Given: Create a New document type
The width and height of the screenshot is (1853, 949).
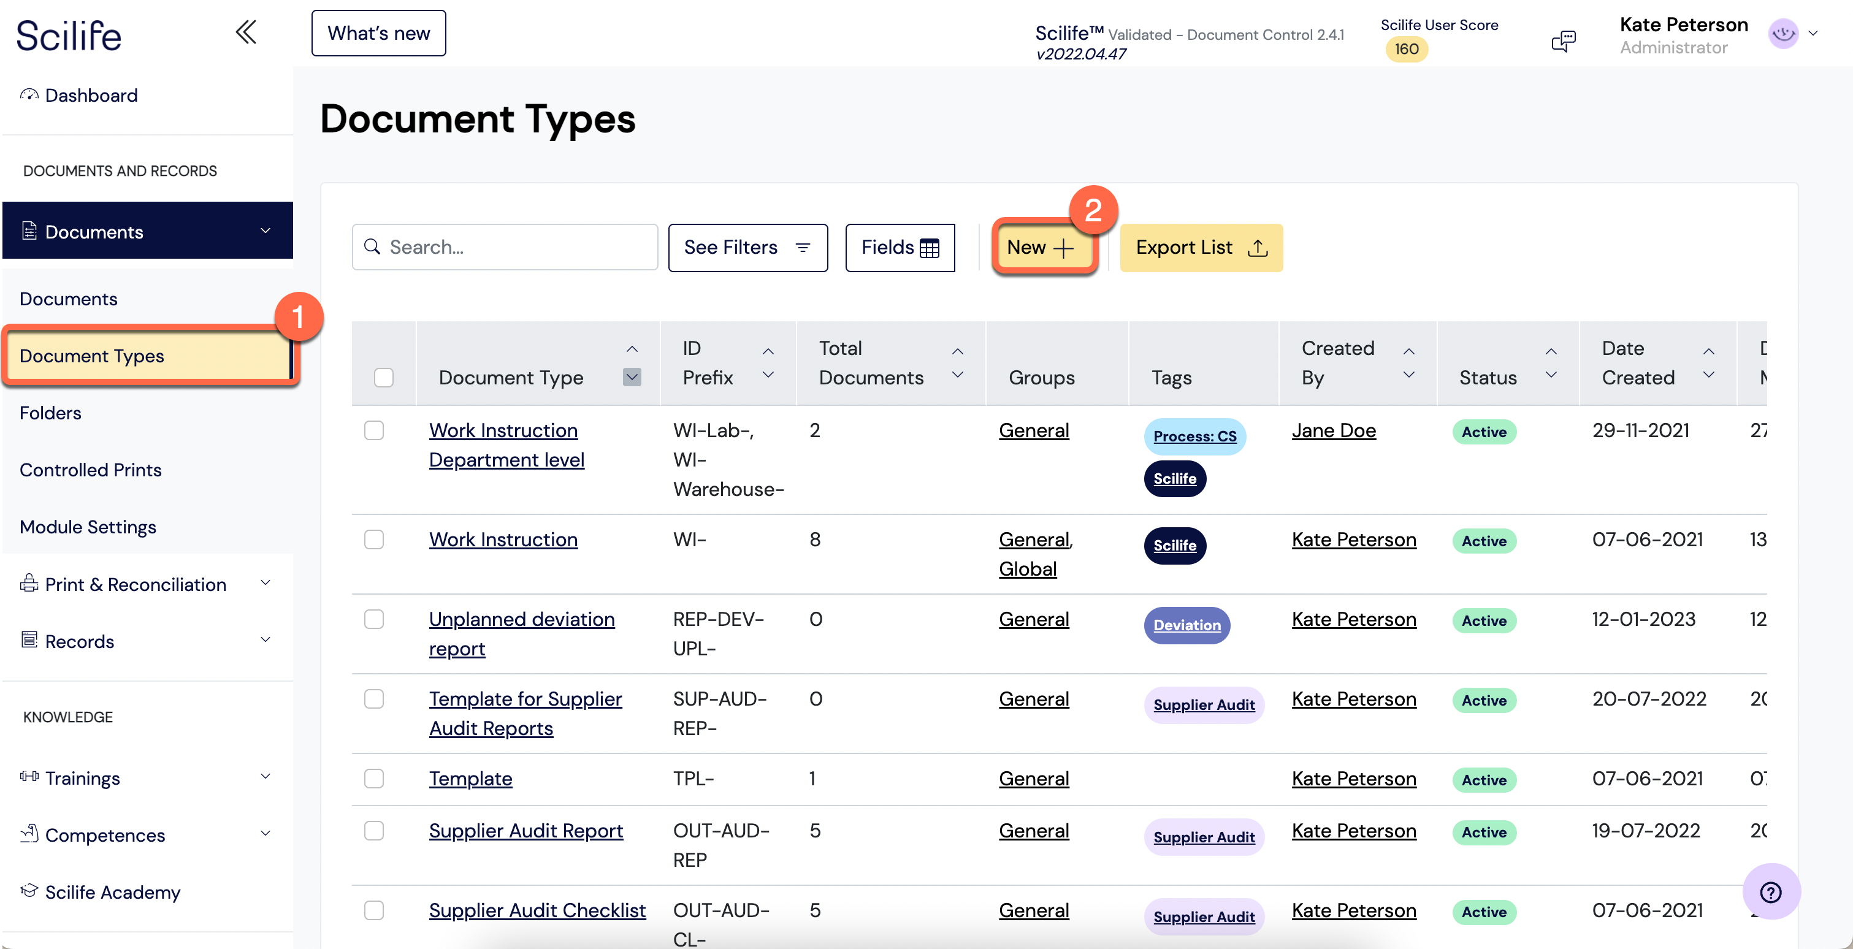Looking at the screenshot, I should (1044, 247).
